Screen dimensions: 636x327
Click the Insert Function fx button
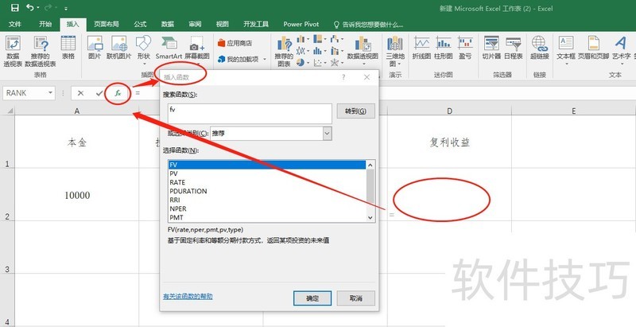pos(118,93)
